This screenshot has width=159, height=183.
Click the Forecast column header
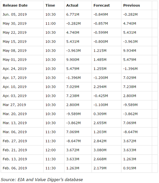(101, 5)
